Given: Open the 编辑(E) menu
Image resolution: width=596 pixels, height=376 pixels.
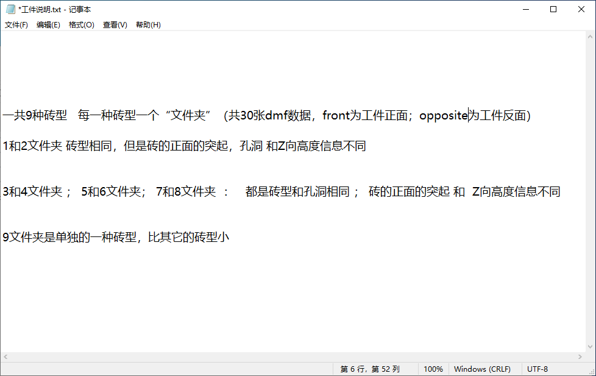Looking at the screenshot, I should [48, 25].
